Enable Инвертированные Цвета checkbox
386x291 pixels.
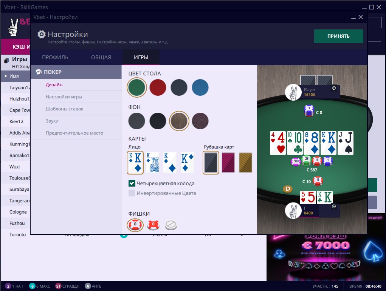pos(132,193)
